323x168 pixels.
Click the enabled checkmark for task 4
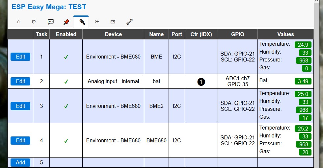66,141
